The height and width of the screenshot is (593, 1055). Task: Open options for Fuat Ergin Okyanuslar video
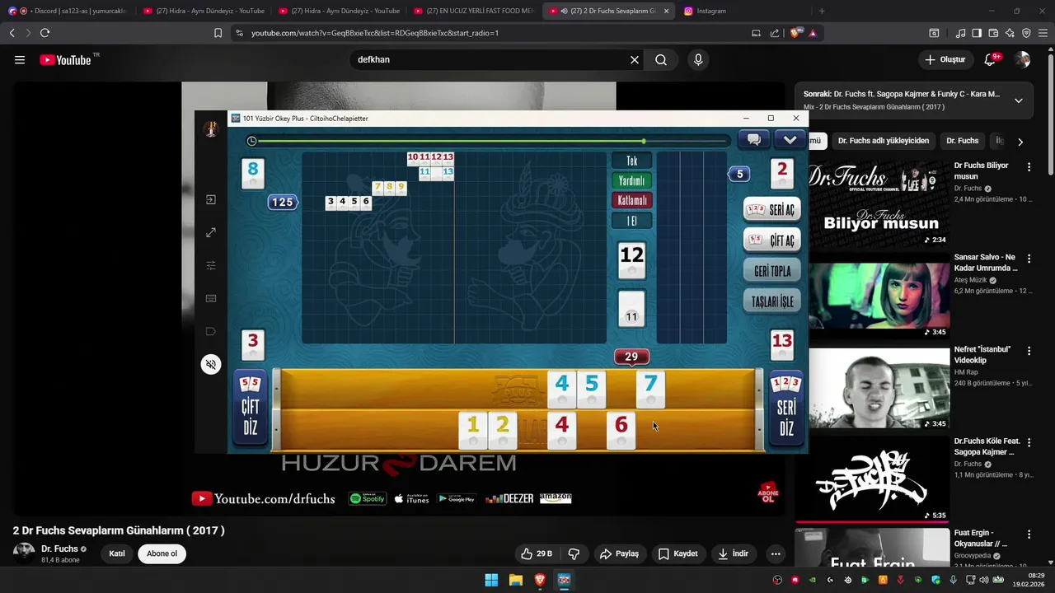[x=1029, y=534]
